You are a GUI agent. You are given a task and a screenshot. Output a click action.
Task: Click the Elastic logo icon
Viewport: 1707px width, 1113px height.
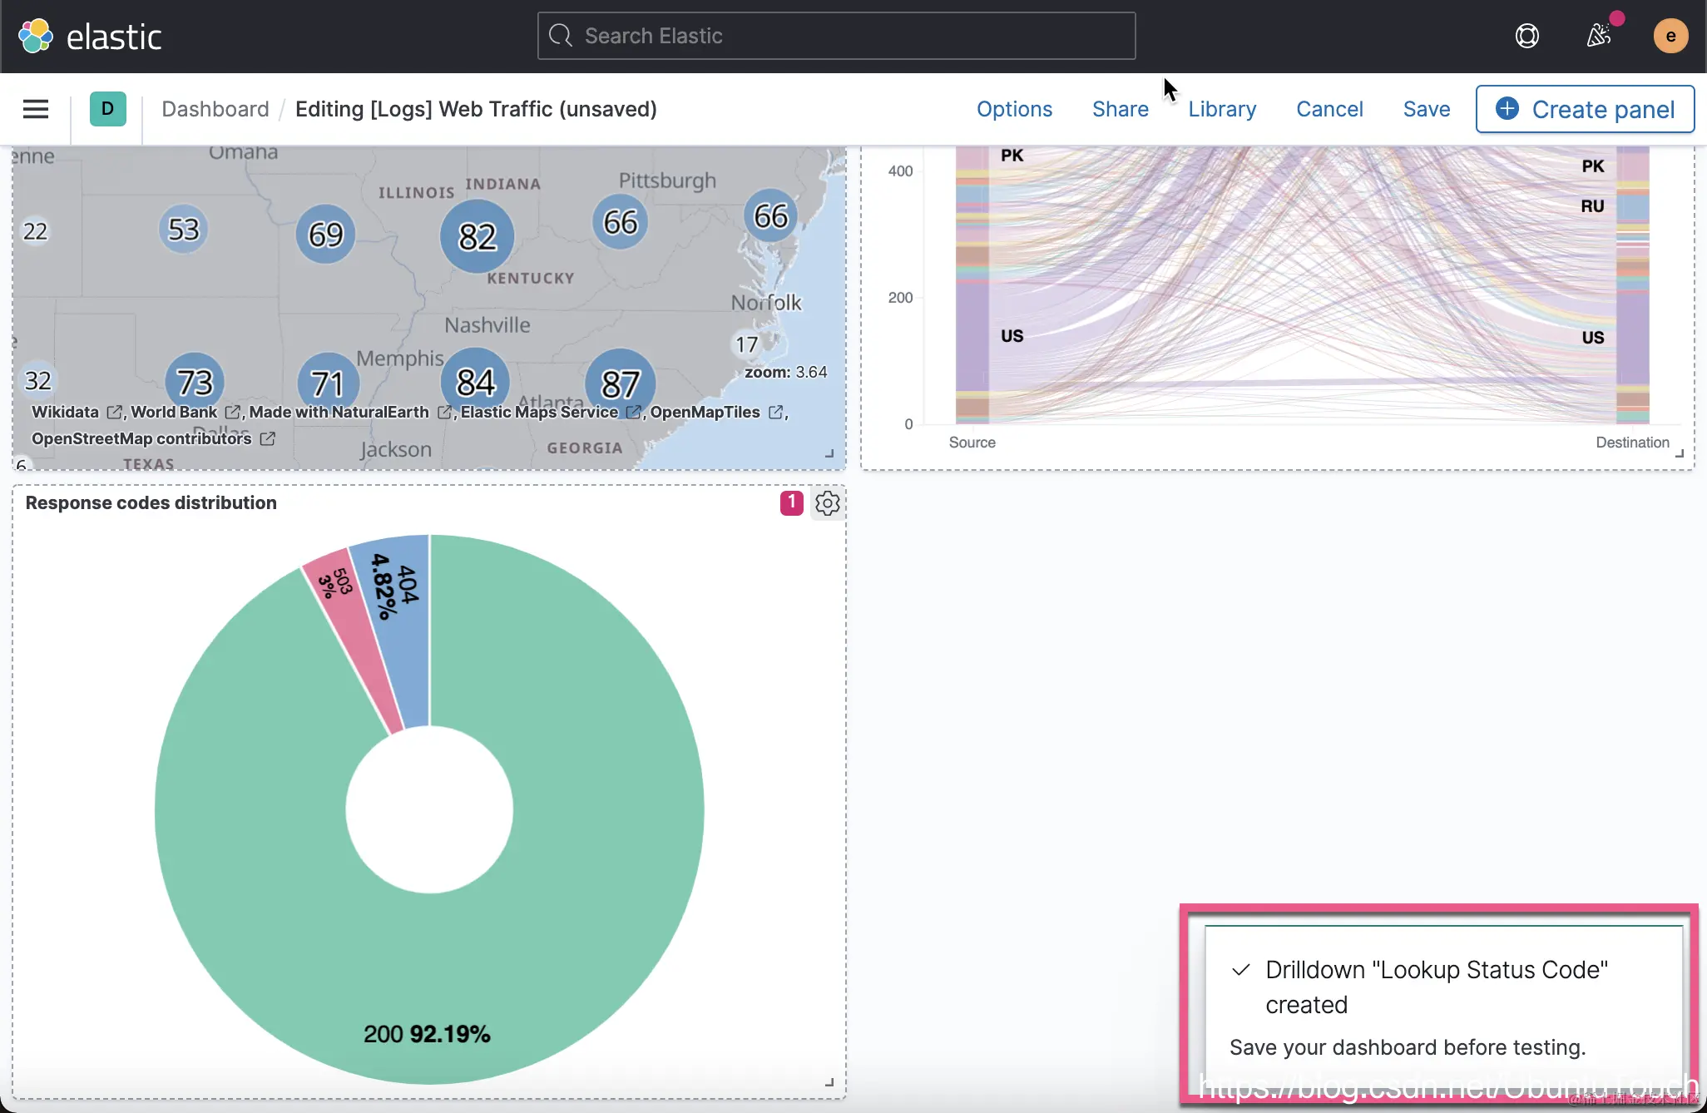(x=36, y=37)
